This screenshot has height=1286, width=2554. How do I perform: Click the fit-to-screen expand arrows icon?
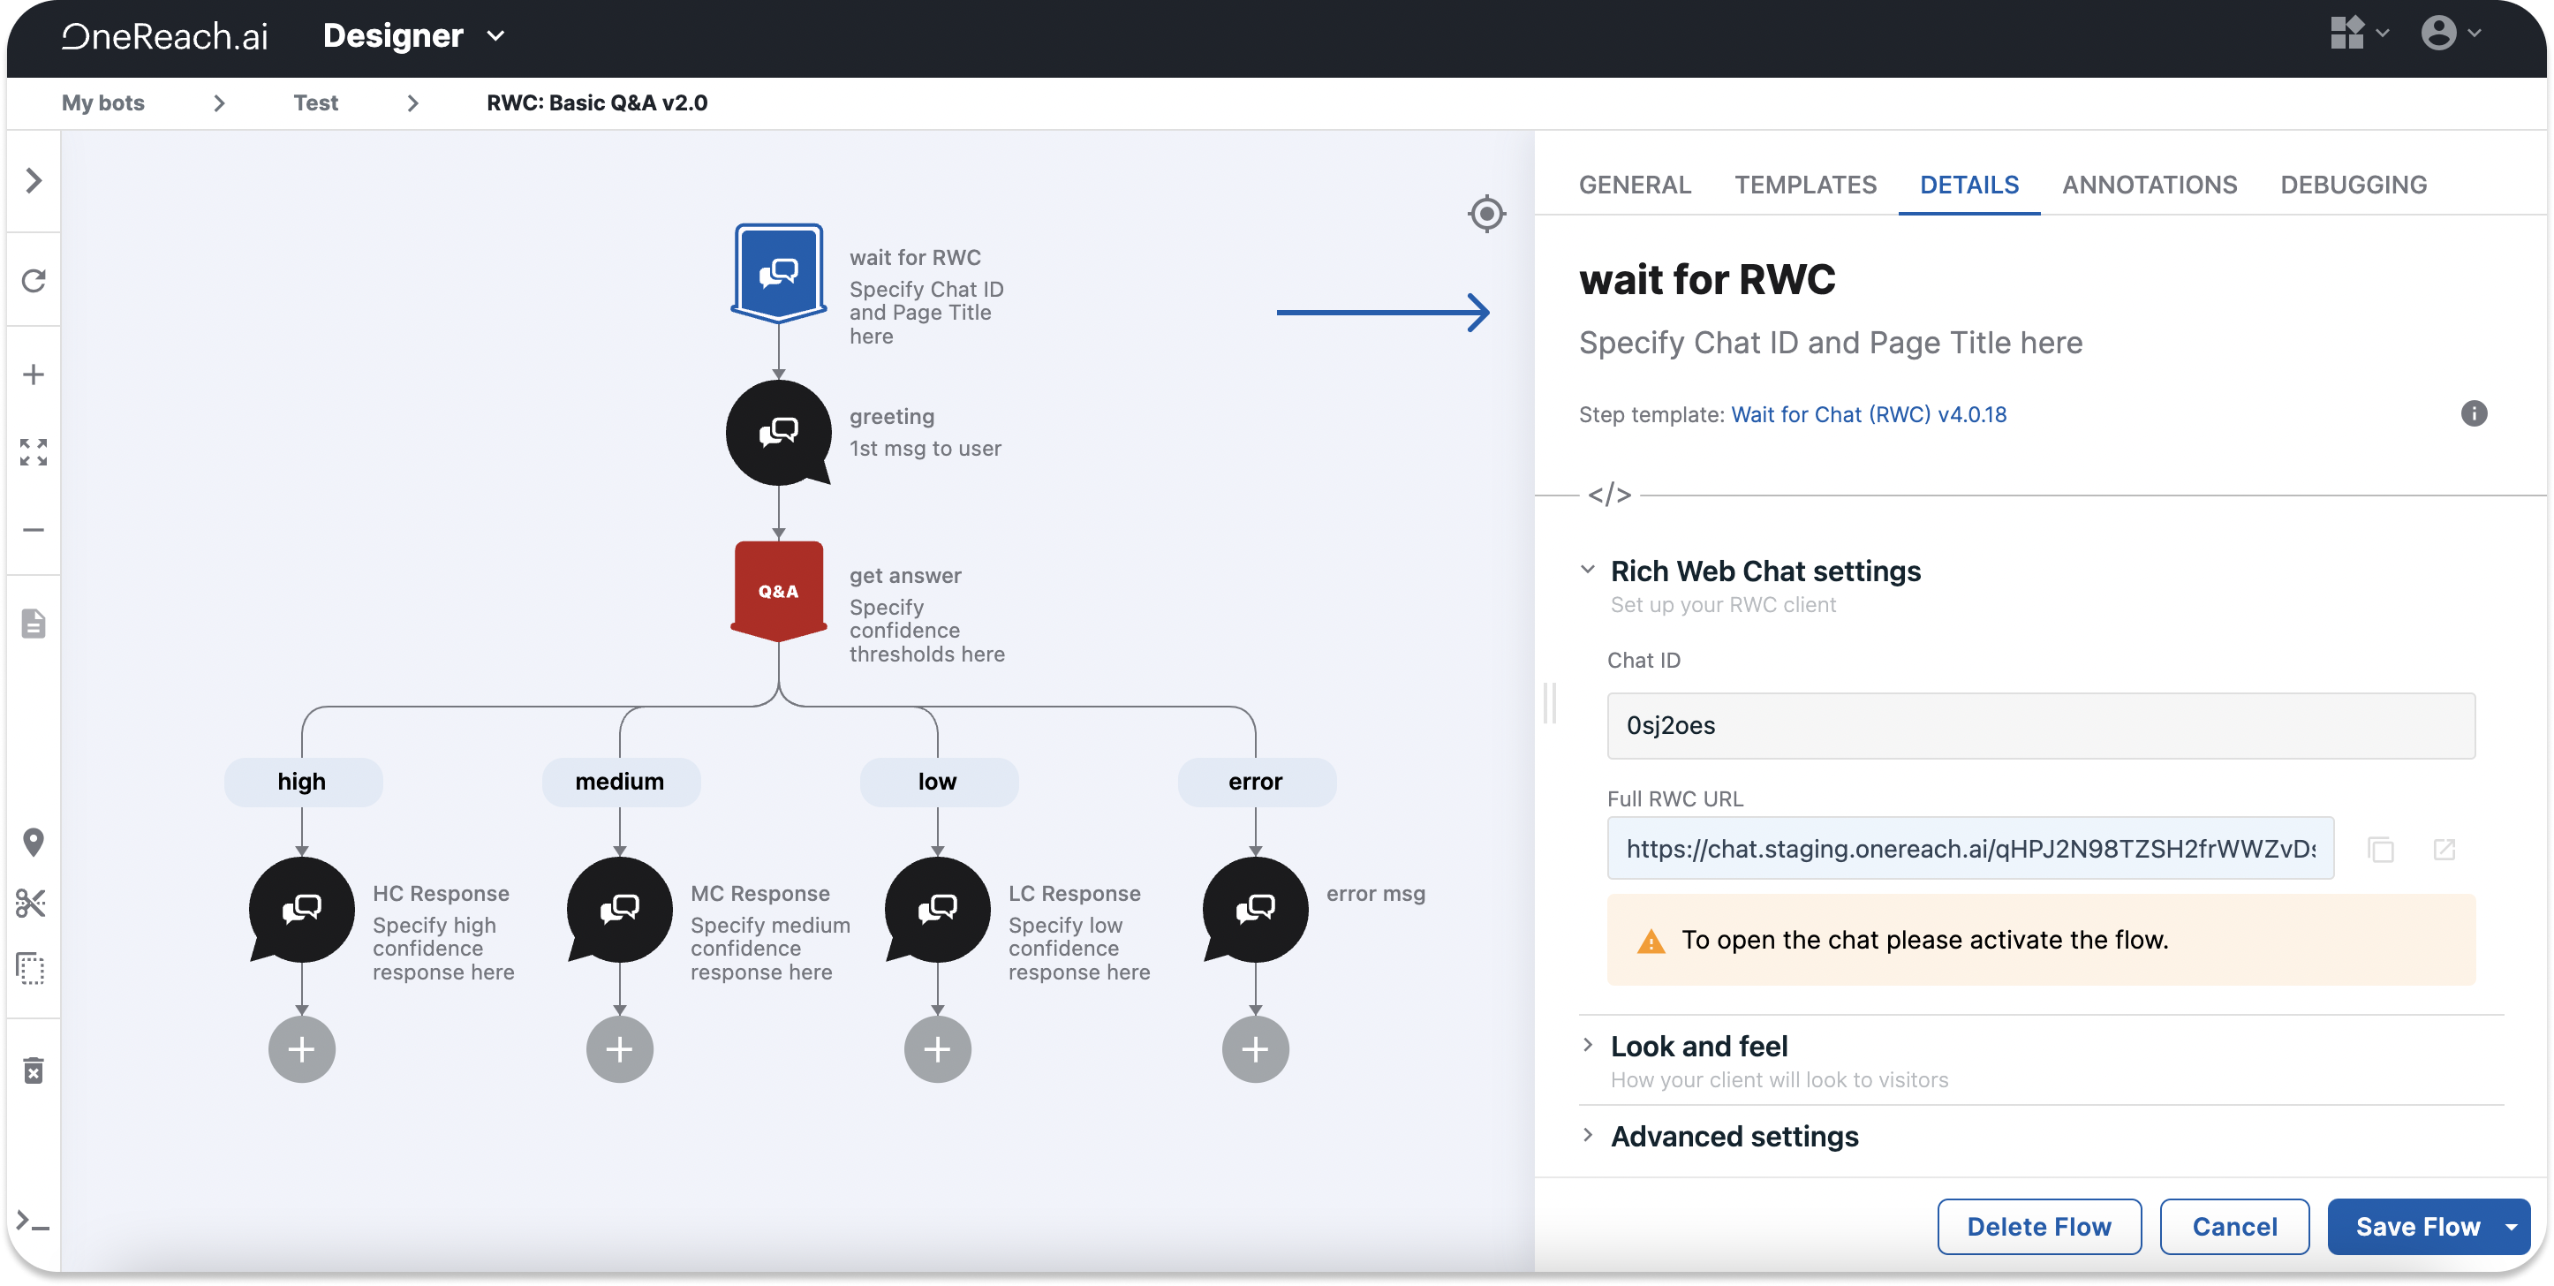(x=34, y=452)
